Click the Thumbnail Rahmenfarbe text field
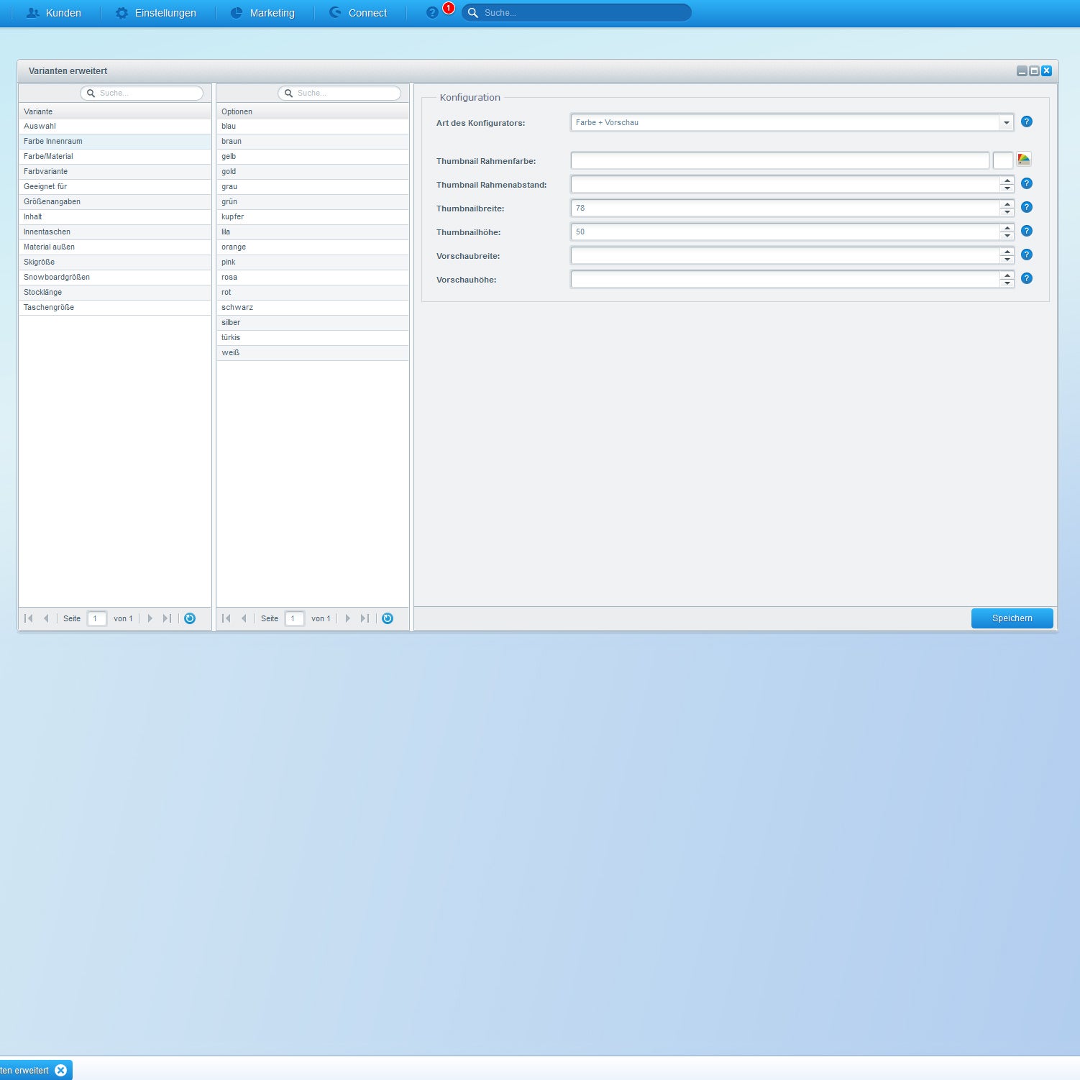The height and width of the screenshot is (1080, 1080). click(x=780, y=160)
